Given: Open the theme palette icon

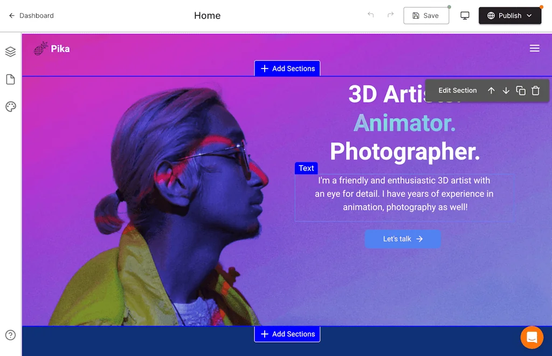Looking at the screenshot, I should click(x=10, y=107).
